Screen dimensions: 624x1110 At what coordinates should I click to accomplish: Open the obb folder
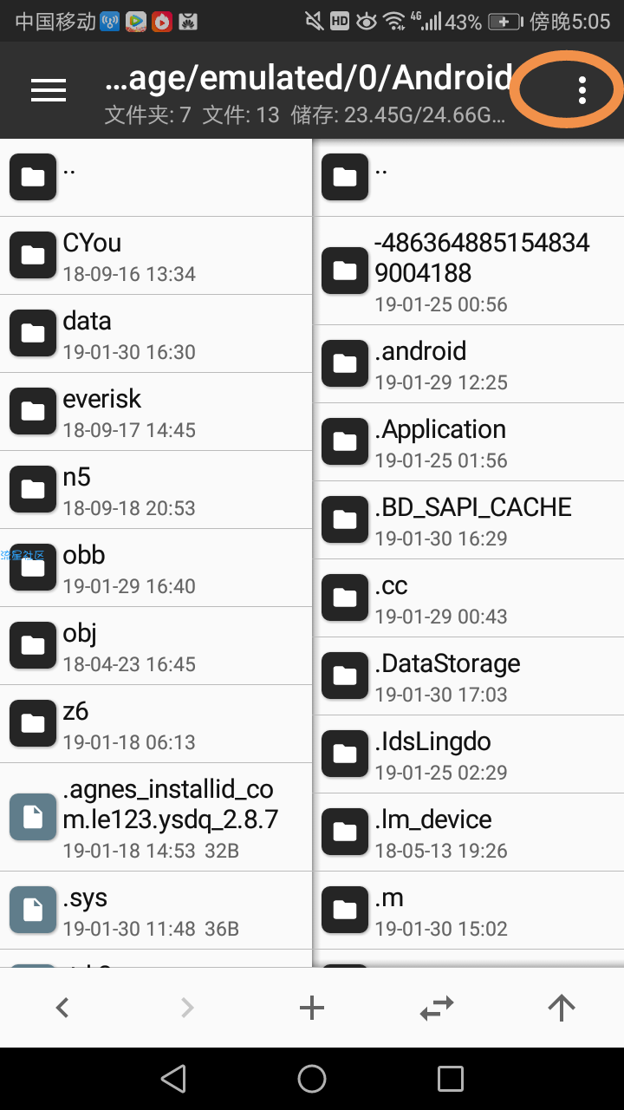coord(156,568)
